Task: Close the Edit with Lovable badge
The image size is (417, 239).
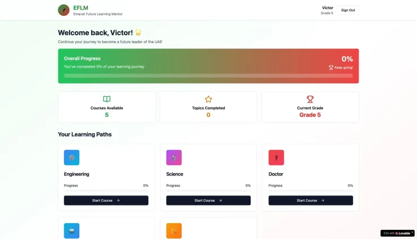Action: click(x=412, y=232)
